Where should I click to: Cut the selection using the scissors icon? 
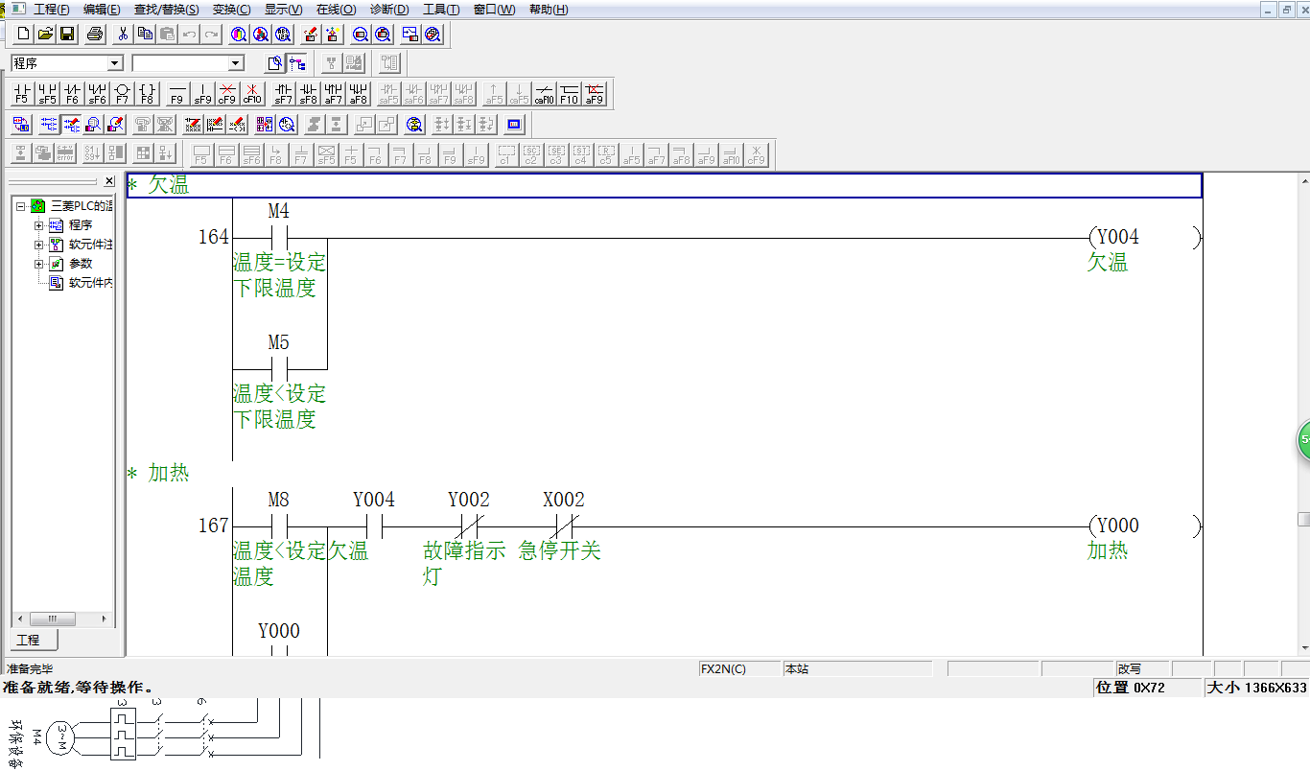(122, 35)
